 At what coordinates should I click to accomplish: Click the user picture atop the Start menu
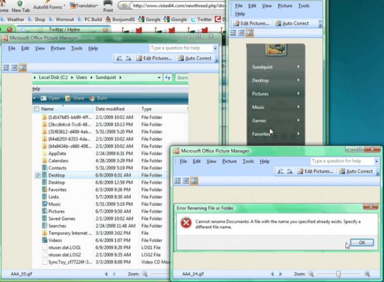276,50
